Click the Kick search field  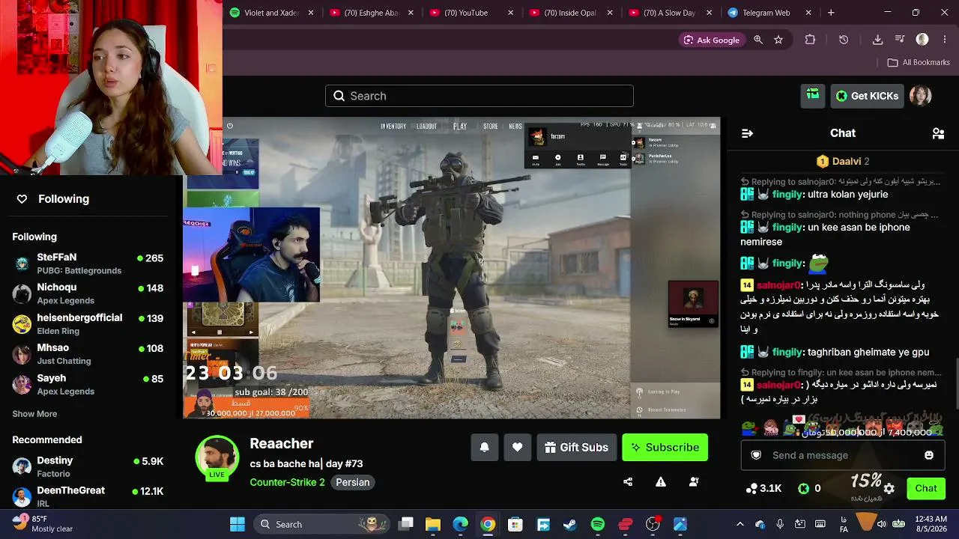click(479, 96)
